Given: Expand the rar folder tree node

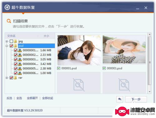Looking at the screenshot, I should pos(7,78).
